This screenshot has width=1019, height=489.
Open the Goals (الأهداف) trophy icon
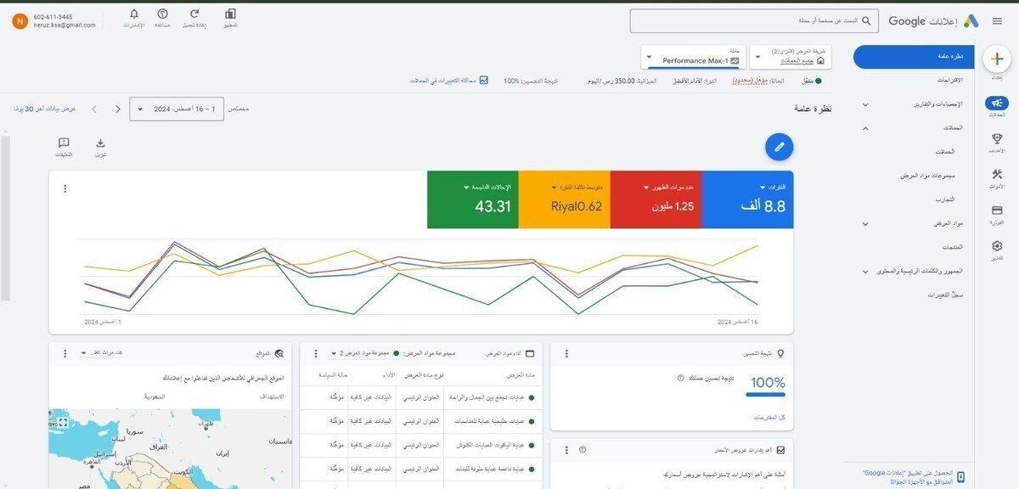coord(995,138)
